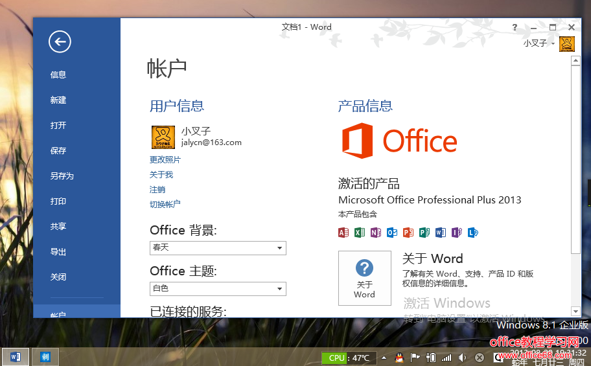This screenshot has width=591, height=366.
Task: Click the Office logo under 产品信息
Action: click(400, 141)
